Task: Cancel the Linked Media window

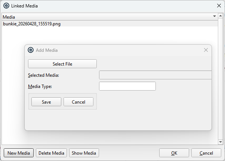Action: tap(206, 153)
